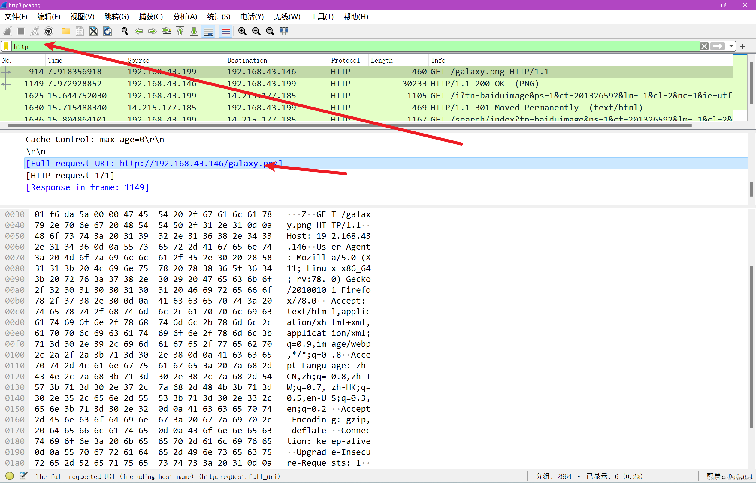Click the display filter bookmark icon
Viewport: 756px width, 483px height.
point(6,46)
